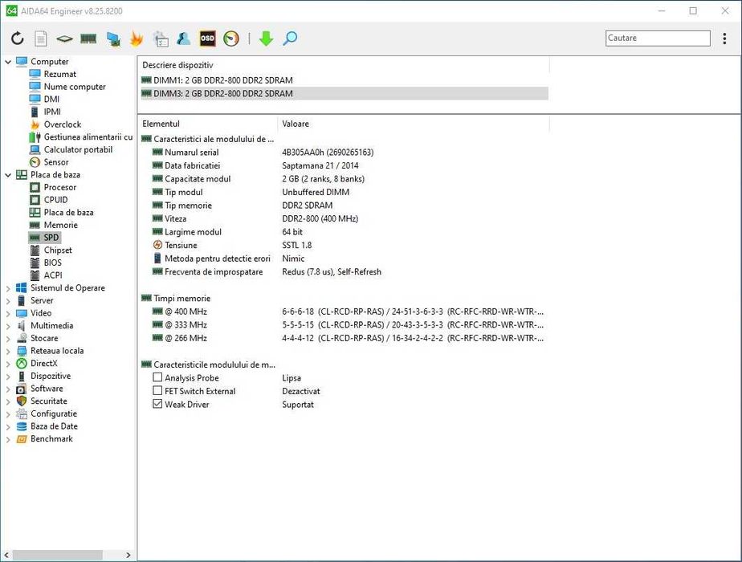Expand the Reteaua locala node
This screenshot has height=562, width=742.
pos(8,351)
